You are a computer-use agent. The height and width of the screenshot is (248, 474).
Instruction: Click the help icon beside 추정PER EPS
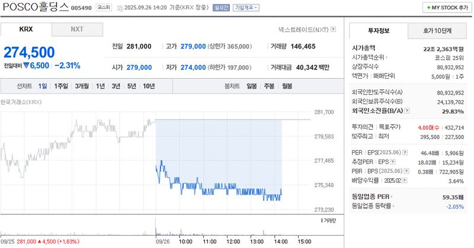(x=393, y=162)
